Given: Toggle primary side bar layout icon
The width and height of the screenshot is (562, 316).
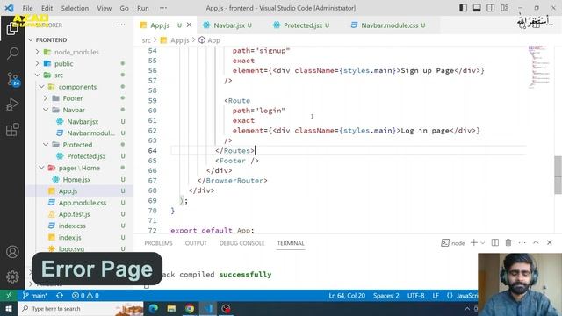Looking at the screenshot, I should (x=463, y=8).
